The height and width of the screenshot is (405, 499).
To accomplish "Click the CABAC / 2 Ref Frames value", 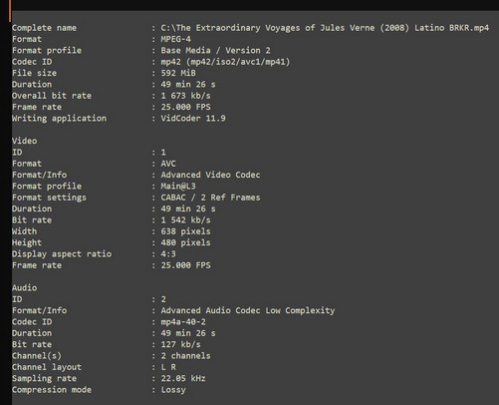I will click(210, 198).
